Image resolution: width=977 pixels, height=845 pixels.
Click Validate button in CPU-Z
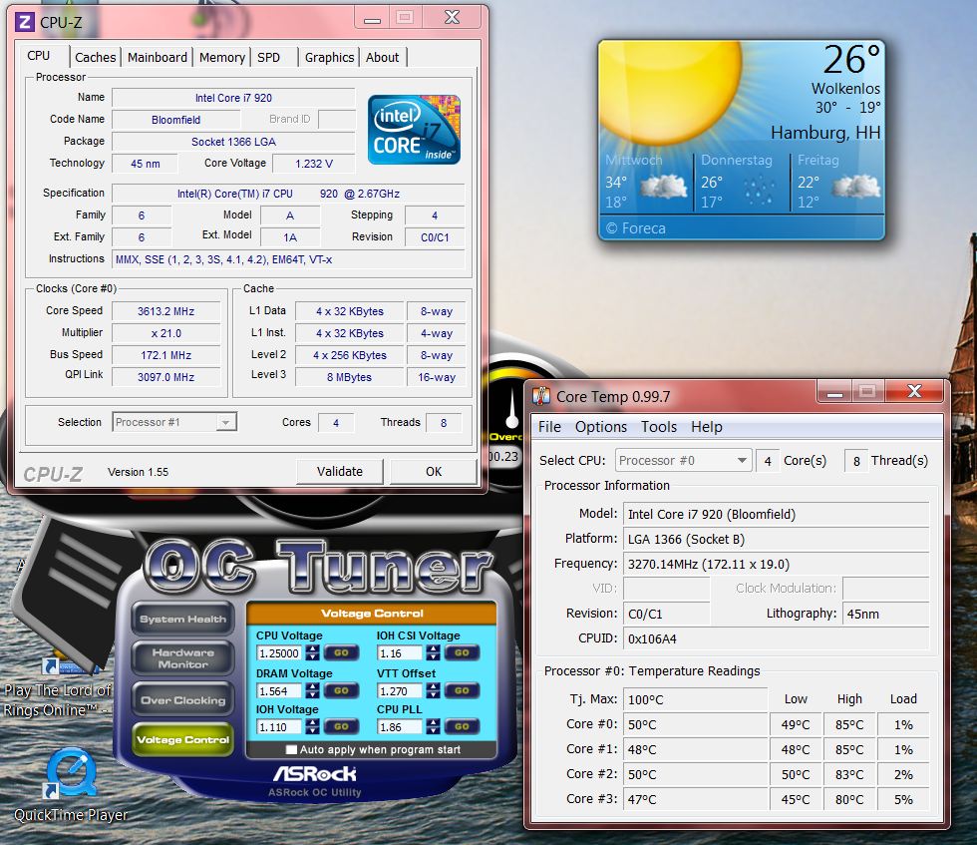(x=340, y=472)
